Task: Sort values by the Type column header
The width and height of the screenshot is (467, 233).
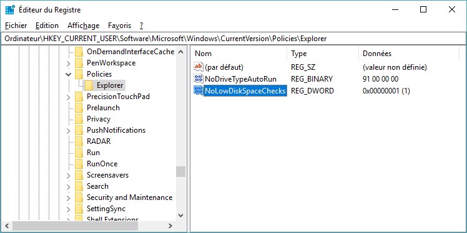Action: coord(323,54)
